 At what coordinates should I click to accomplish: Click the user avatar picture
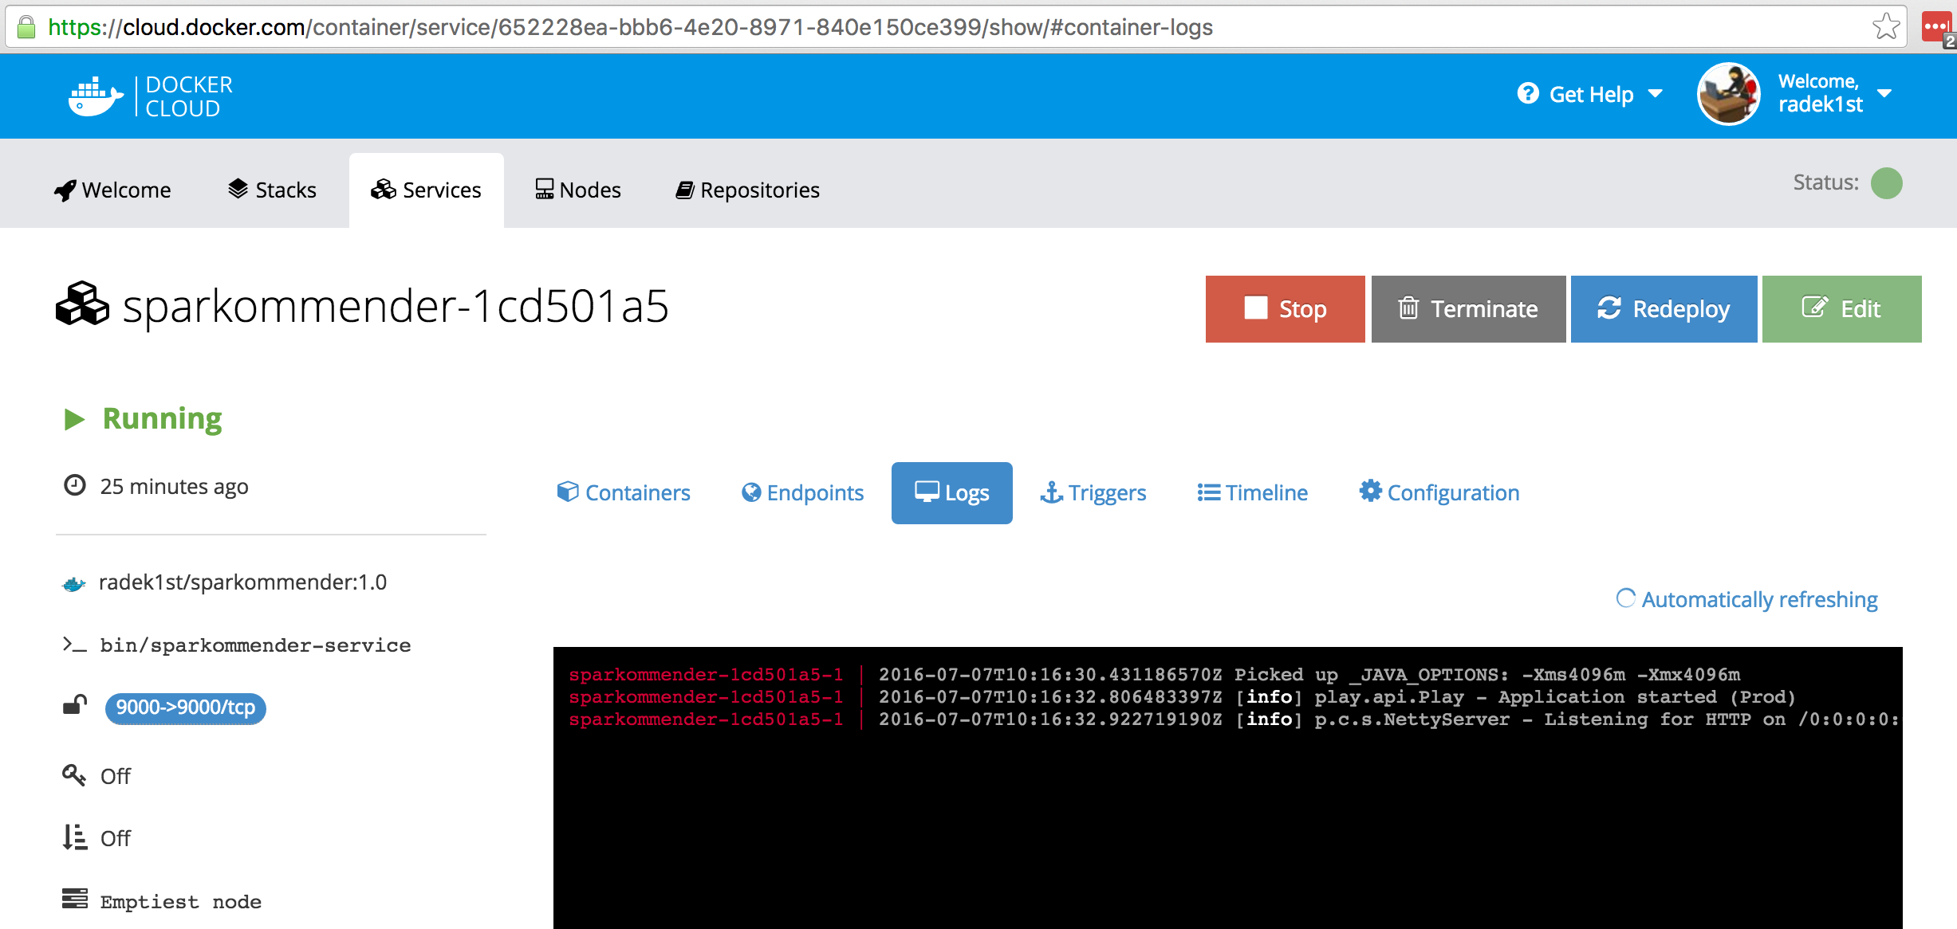1728,95
